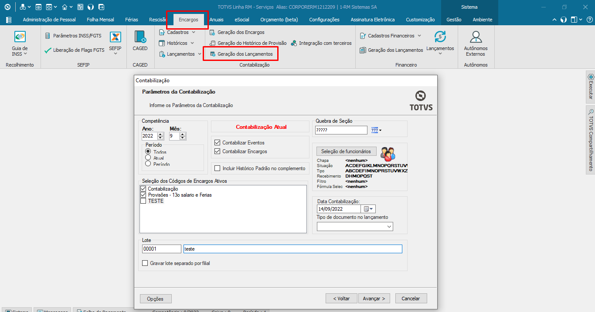This screenshot has height=312, width=595.
Task: Open Geração dos Lançamentos in Financeiro group
Action: tap(391, 50)
